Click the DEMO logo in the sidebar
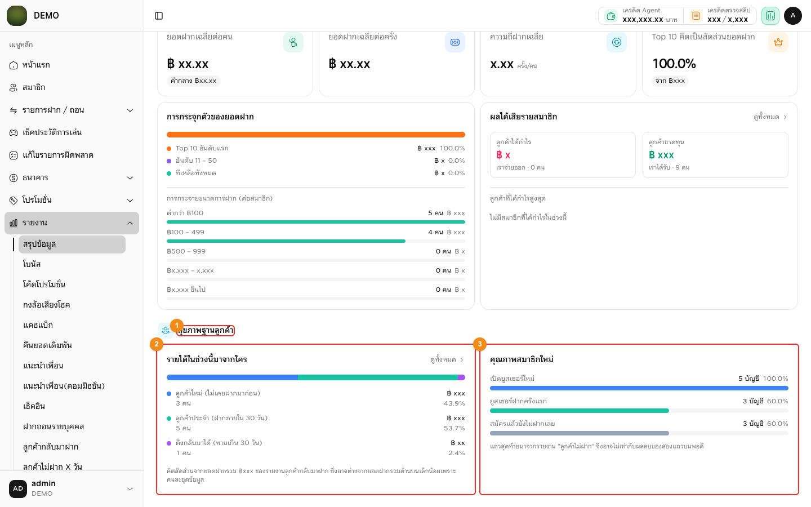The height and width of the screenshot is (507, 811). tap(17, 16)
